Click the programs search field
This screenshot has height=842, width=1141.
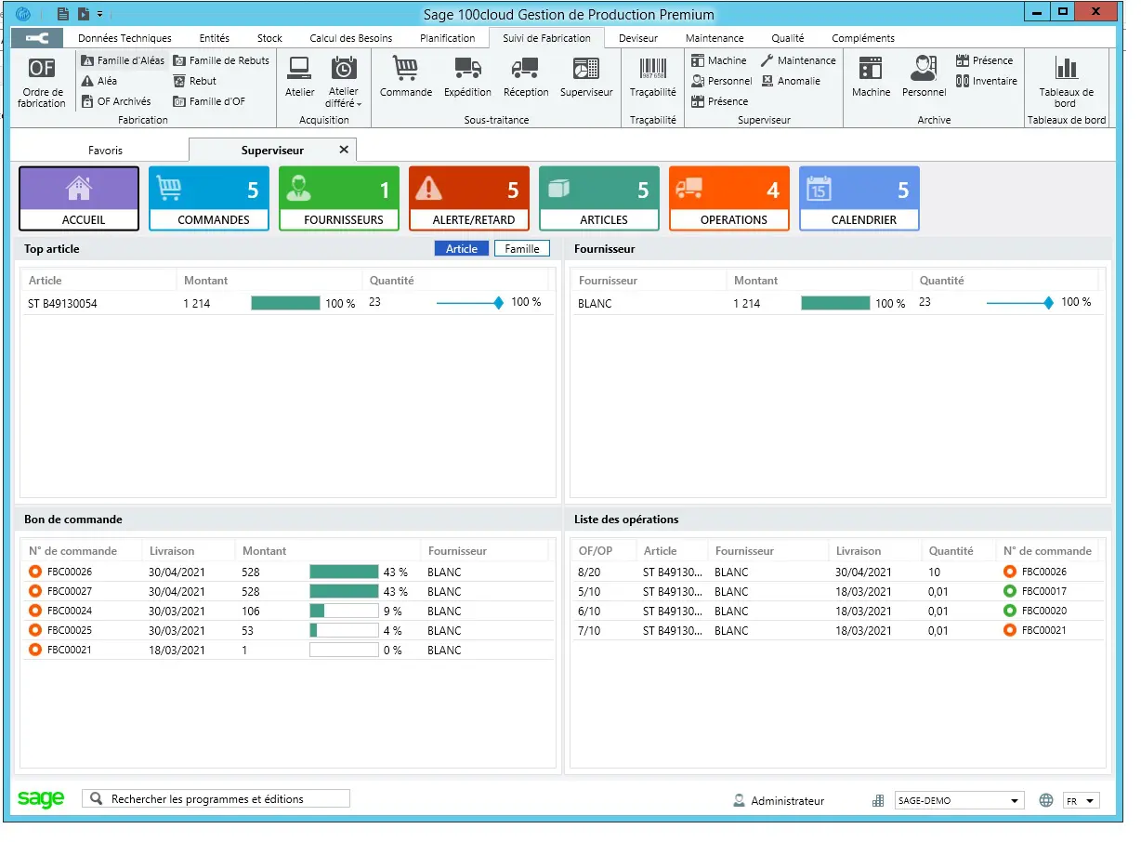pyautogui.click(x=216, y=798)
